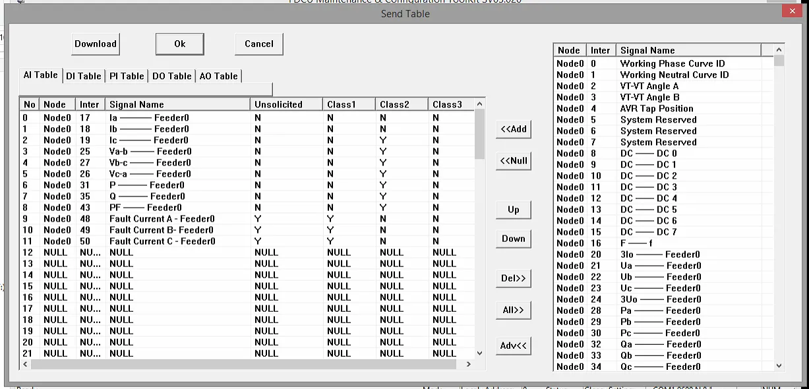Cancel the Send Table dialog
Screen dimensions: 809x389
click(258, 44)
